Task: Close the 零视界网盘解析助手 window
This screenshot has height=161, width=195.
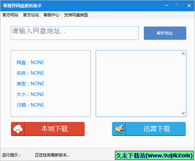Action: tap(189, 5)
